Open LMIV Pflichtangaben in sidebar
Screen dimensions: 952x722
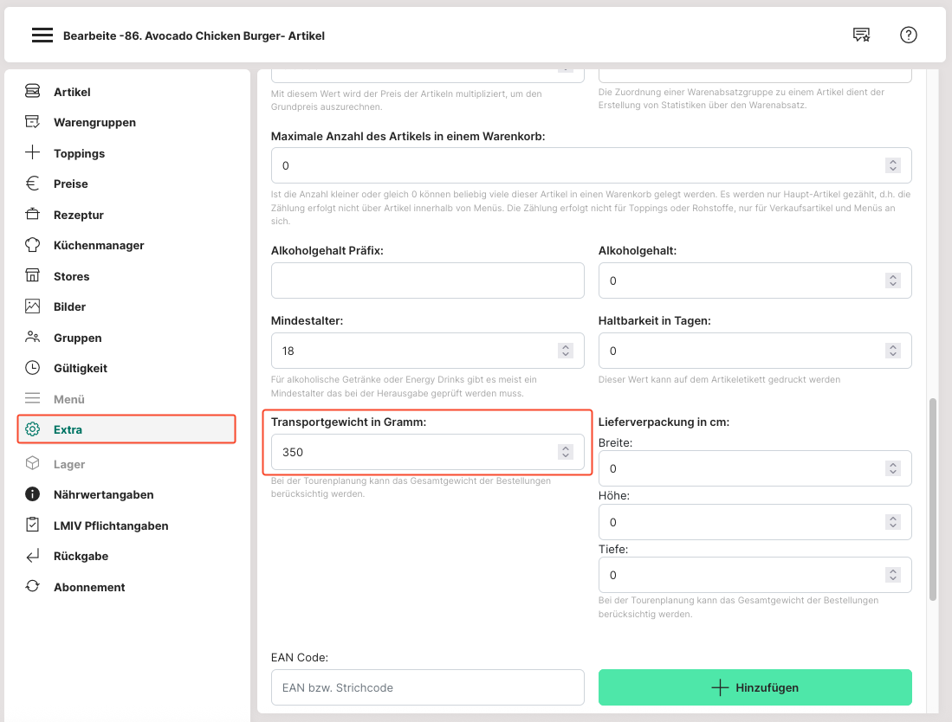click(x=111, y=525)
